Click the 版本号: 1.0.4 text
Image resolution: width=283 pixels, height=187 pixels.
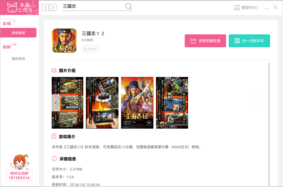point(63,177)
